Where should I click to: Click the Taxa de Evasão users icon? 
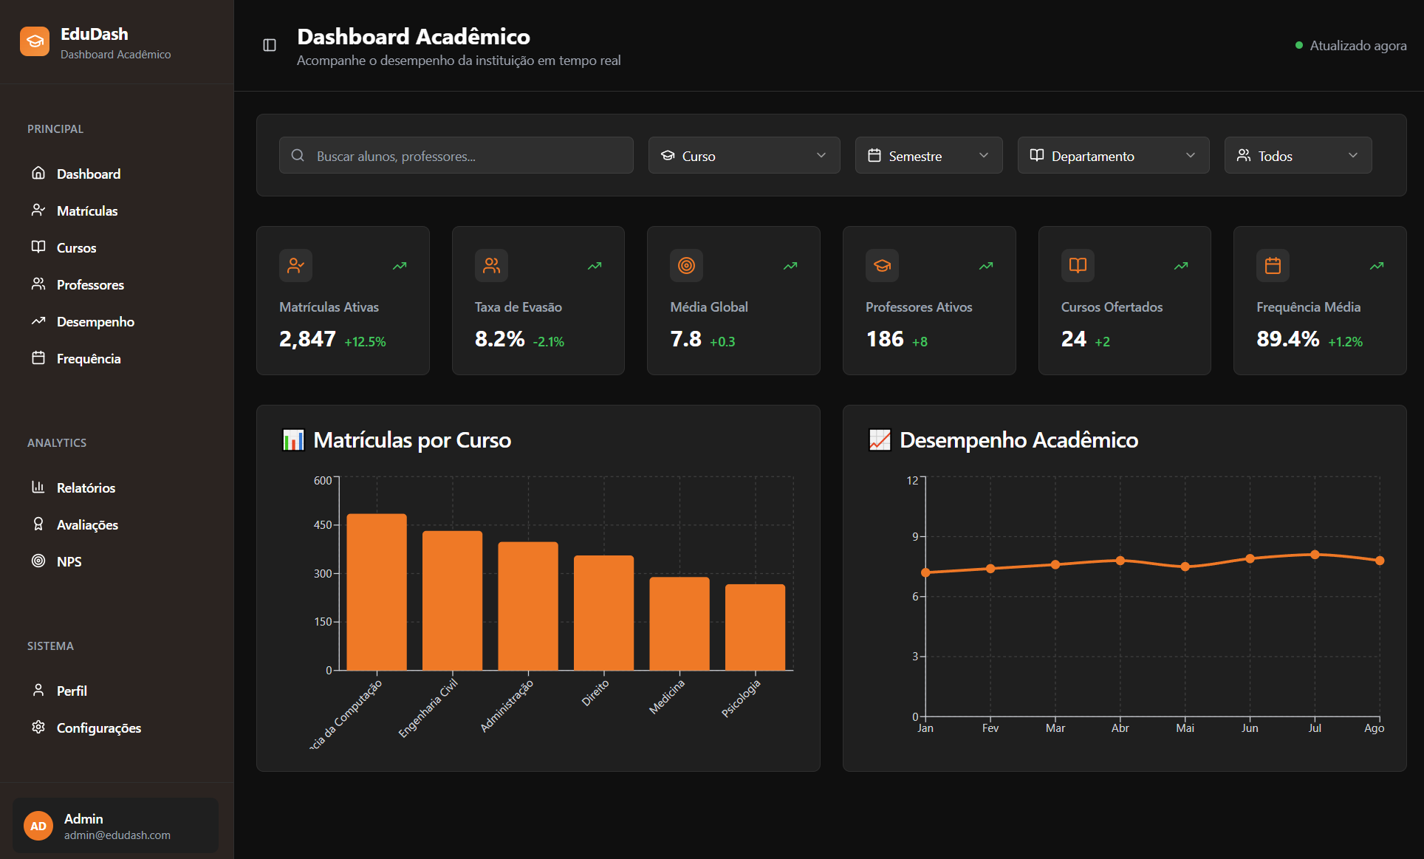point(491,266)
